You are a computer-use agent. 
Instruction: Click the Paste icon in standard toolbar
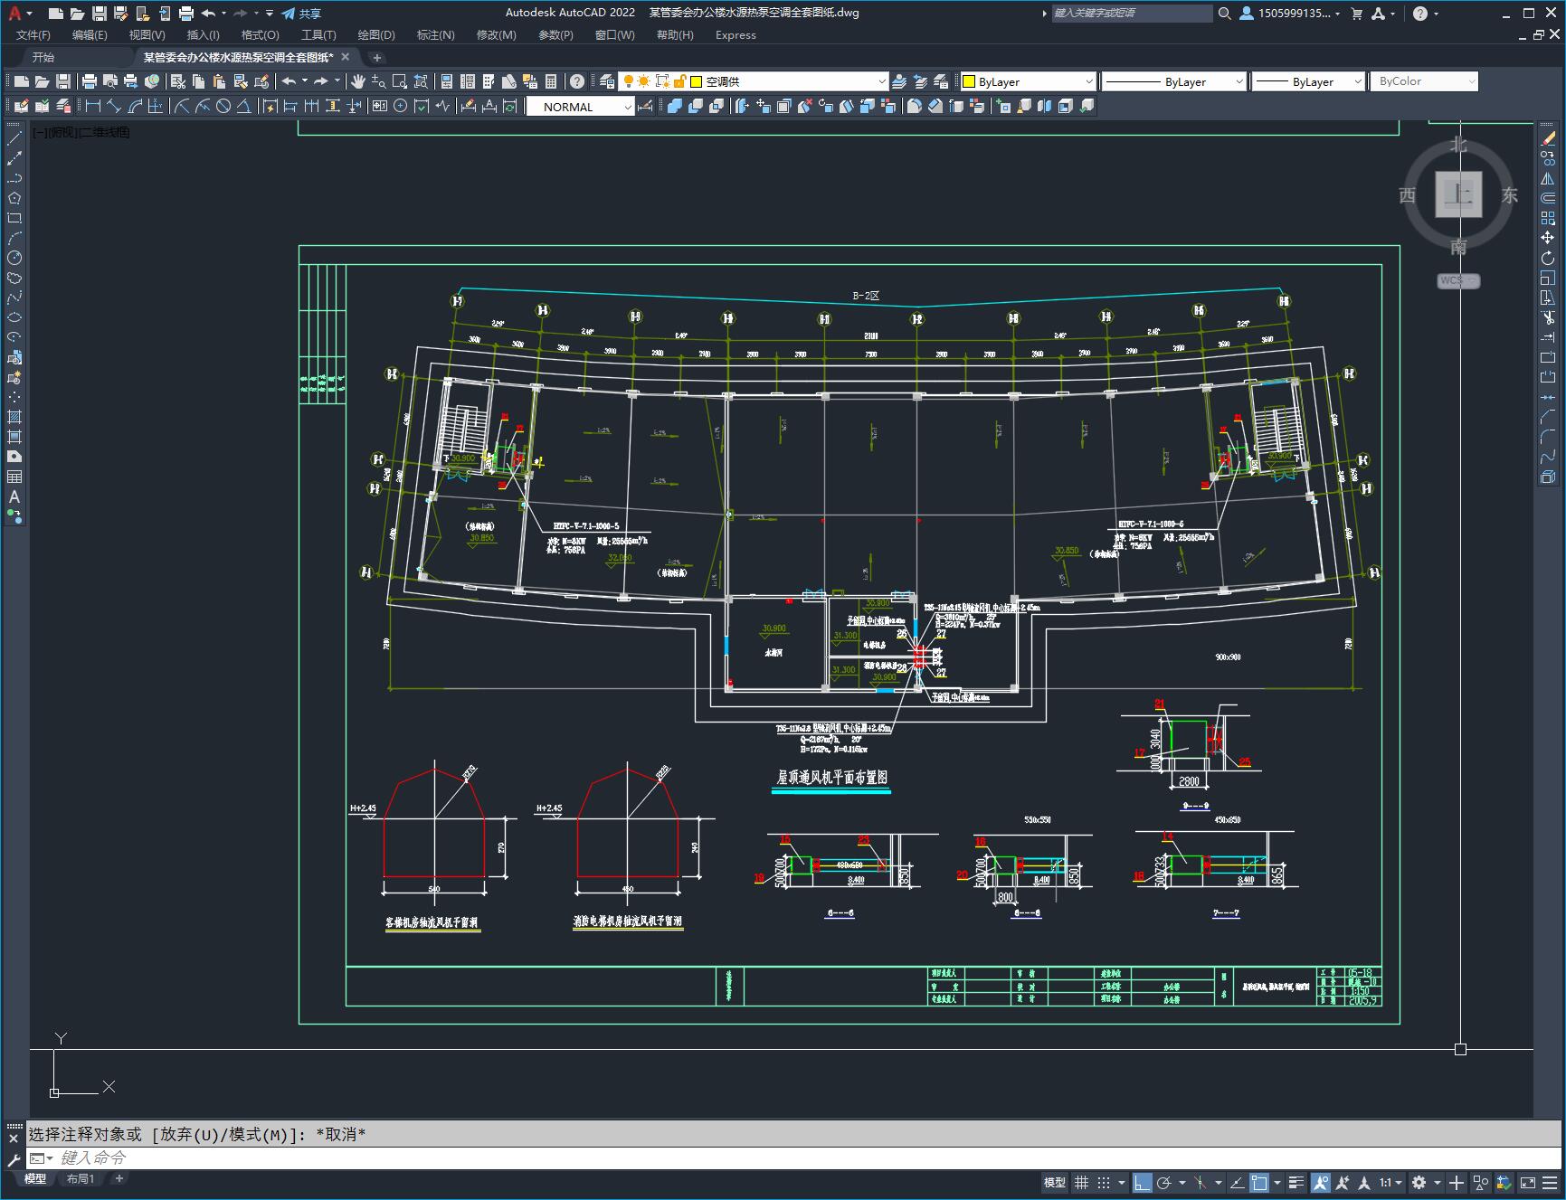tap(218, 81)
